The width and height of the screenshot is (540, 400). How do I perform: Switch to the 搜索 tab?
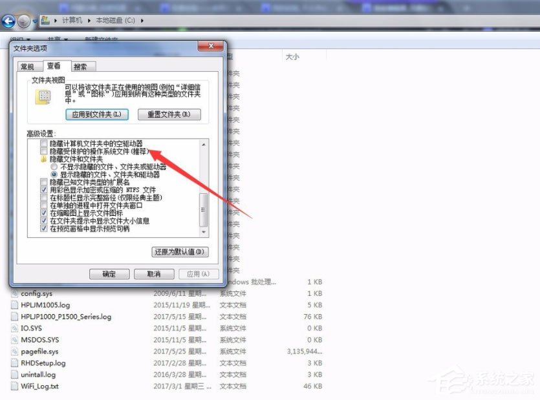point(81,65)
